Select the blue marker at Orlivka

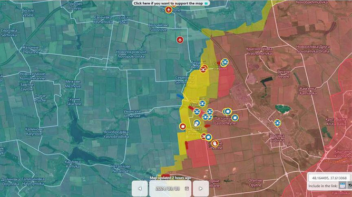click(x=202, y=103)
